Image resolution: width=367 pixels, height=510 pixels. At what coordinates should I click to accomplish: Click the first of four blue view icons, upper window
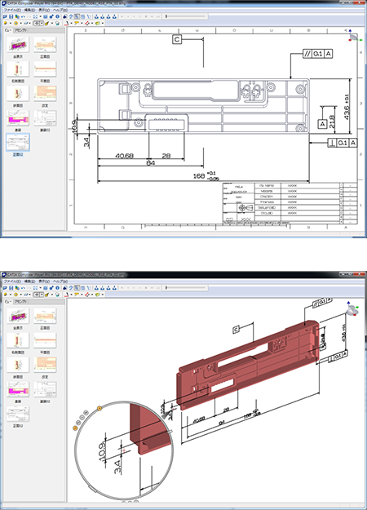96,16
